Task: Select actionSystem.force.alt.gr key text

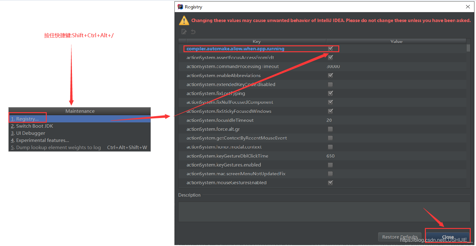Action: pos(213,129)
